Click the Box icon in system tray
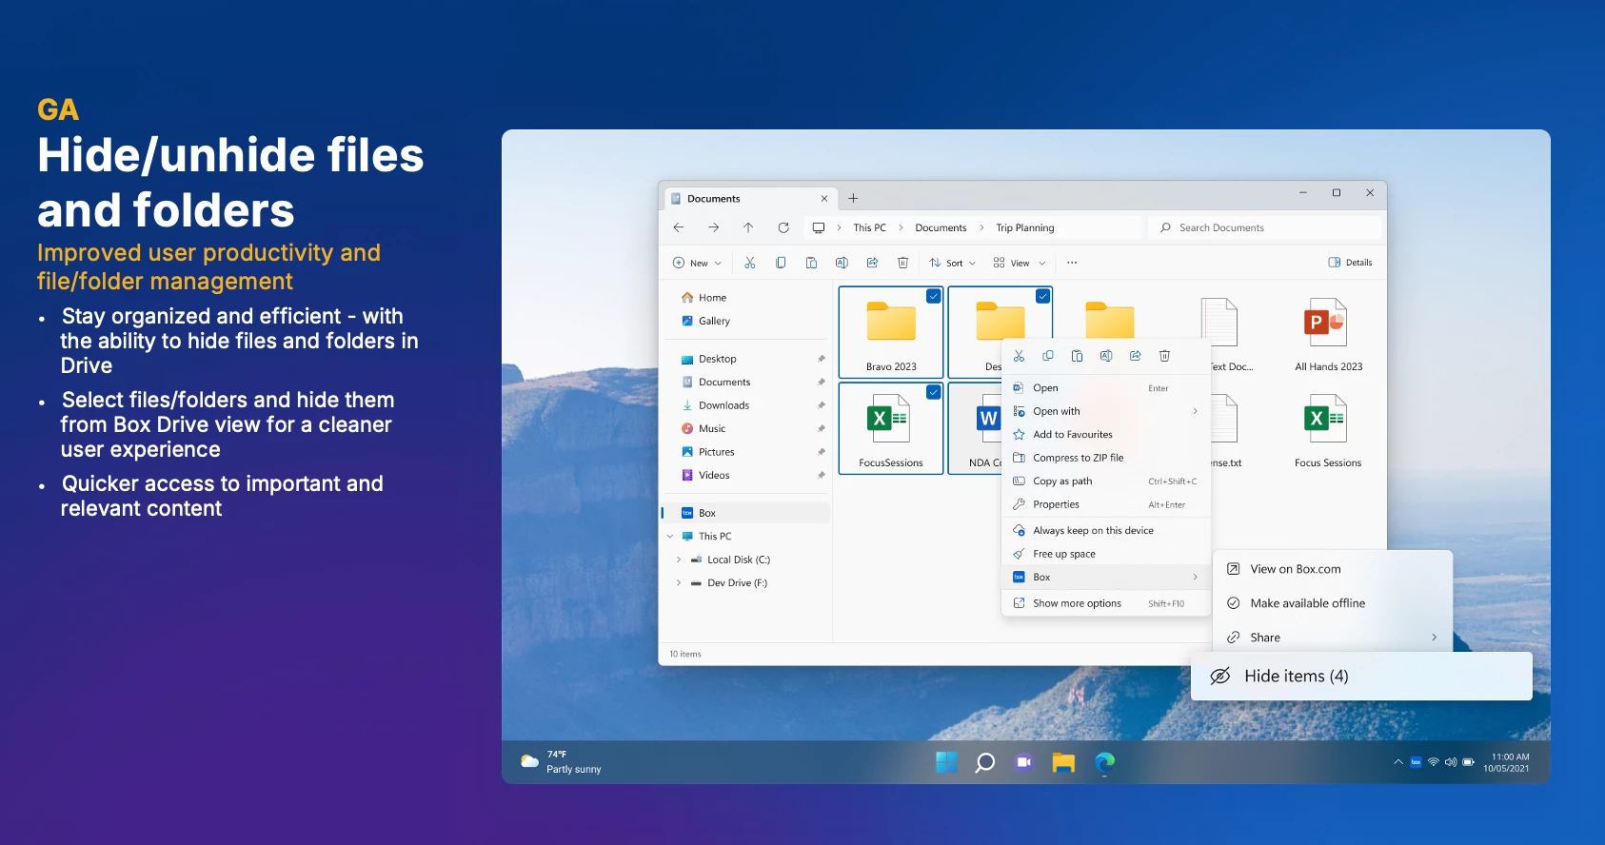Screen dimensions: 1605x845 (x=1416, y=762)
